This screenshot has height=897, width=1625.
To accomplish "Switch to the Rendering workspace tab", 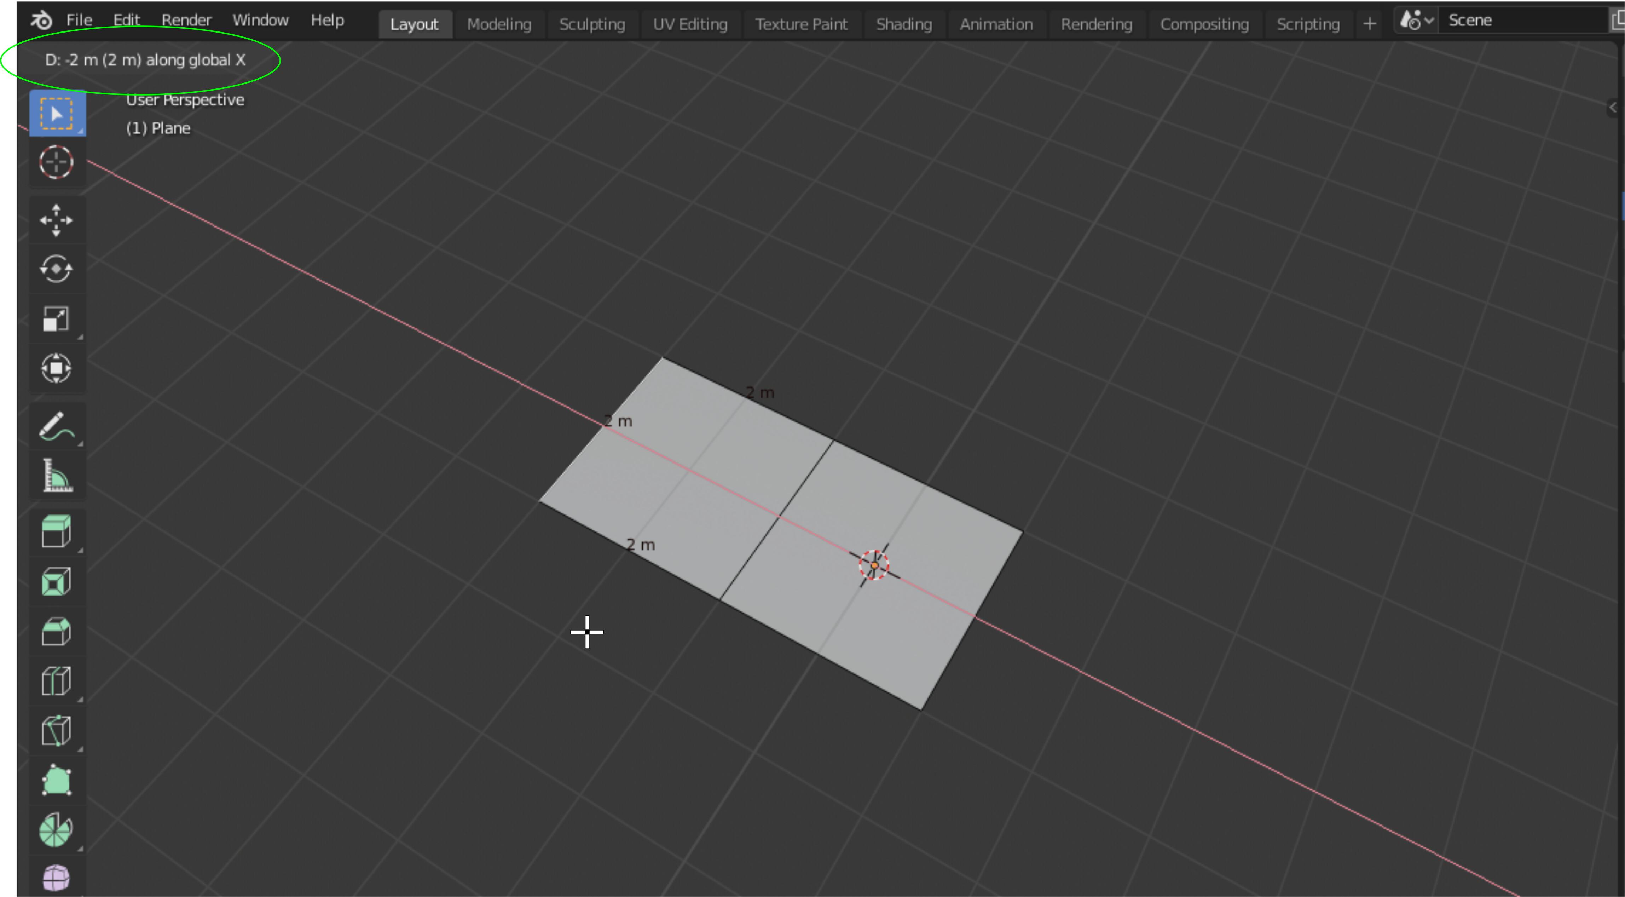I will pyautogui.click(x=1097, y=24).
